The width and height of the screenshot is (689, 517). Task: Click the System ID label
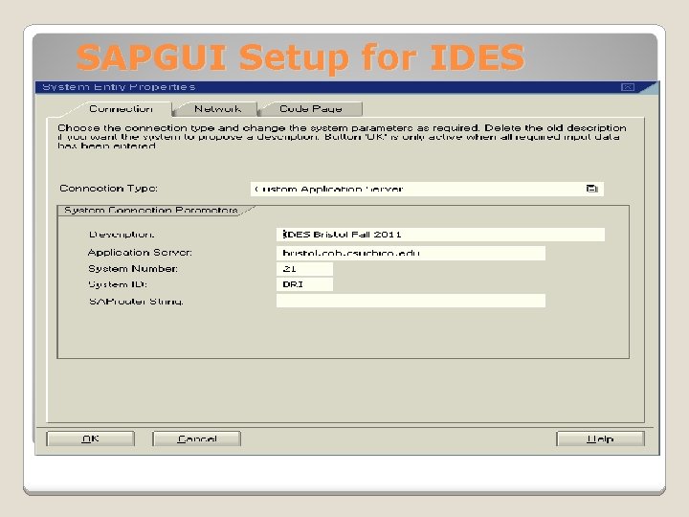118,284
